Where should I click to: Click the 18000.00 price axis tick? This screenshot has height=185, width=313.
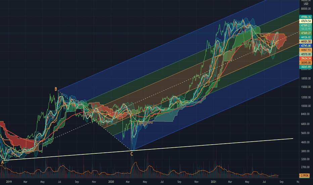[306, 78]
